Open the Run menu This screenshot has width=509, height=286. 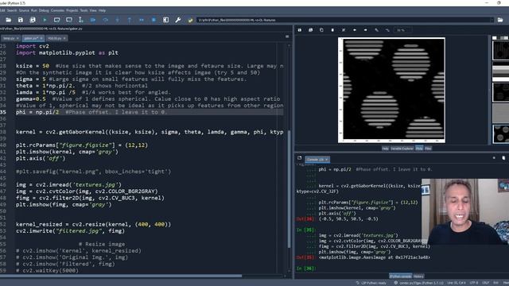point(33,10)
